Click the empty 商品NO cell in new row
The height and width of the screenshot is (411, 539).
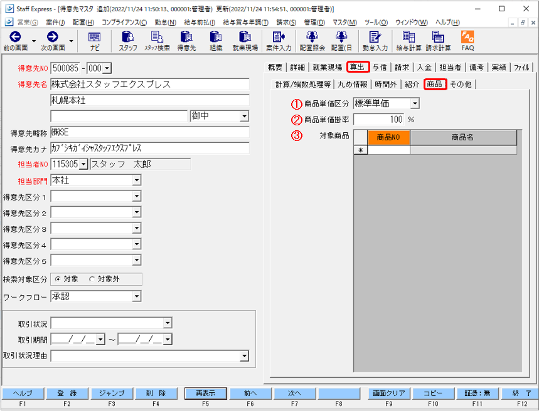[389, 150]
